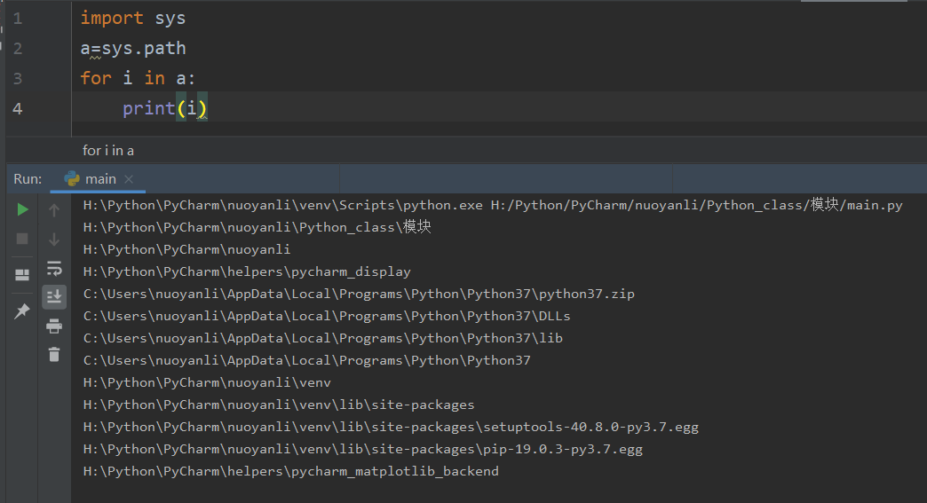Jump down the stack trace with down arrow
This screenshot has width=927, height=503.
[54, 240]
